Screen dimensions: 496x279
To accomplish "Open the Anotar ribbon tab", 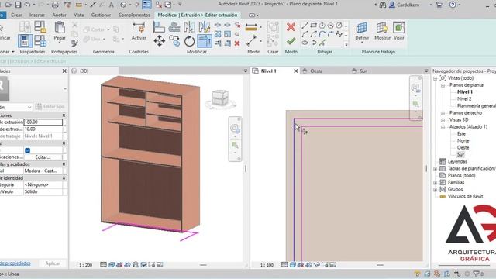I will (59, 15).
